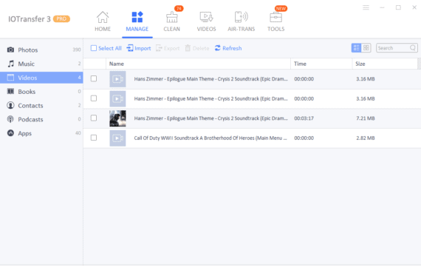This screenshot has width=421, height=276.
Task: Click the Call Of Duty video thumbnail
Action: click(x=117, y=138)
